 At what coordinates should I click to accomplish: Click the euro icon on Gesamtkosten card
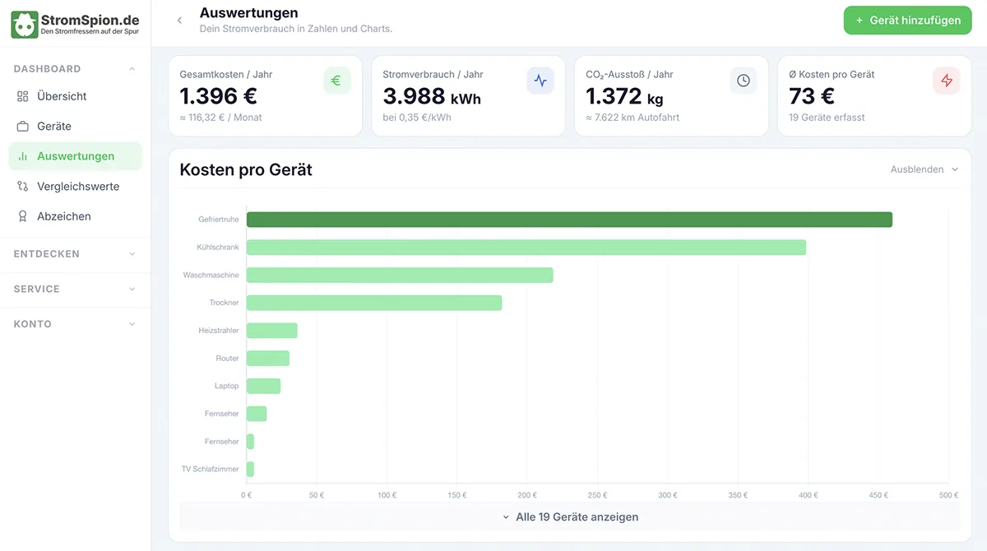[337, 81]
